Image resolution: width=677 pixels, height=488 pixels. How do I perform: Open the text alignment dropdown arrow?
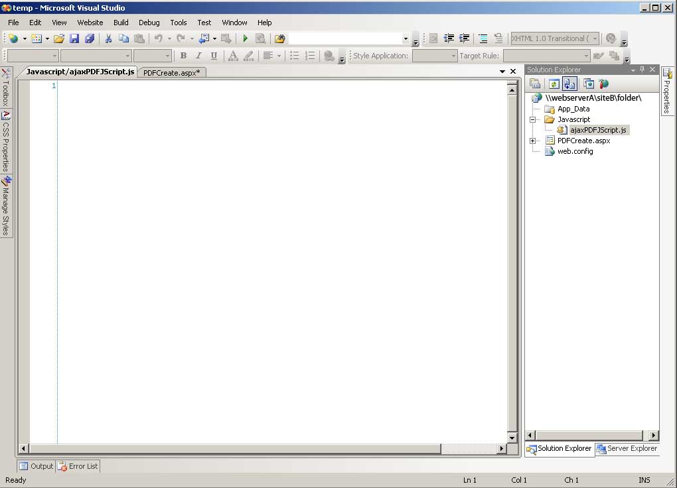point(279,56)
